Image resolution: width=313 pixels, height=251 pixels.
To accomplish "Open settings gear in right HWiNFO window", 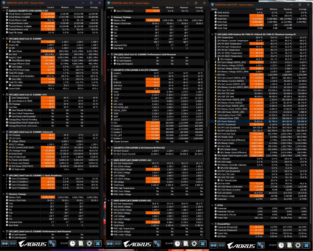I will point(298,246).
